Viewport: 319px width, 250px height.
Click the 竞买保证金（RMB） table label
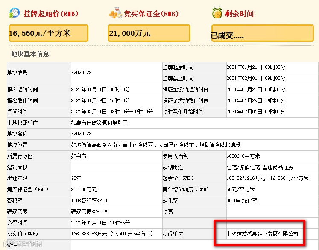28,189
